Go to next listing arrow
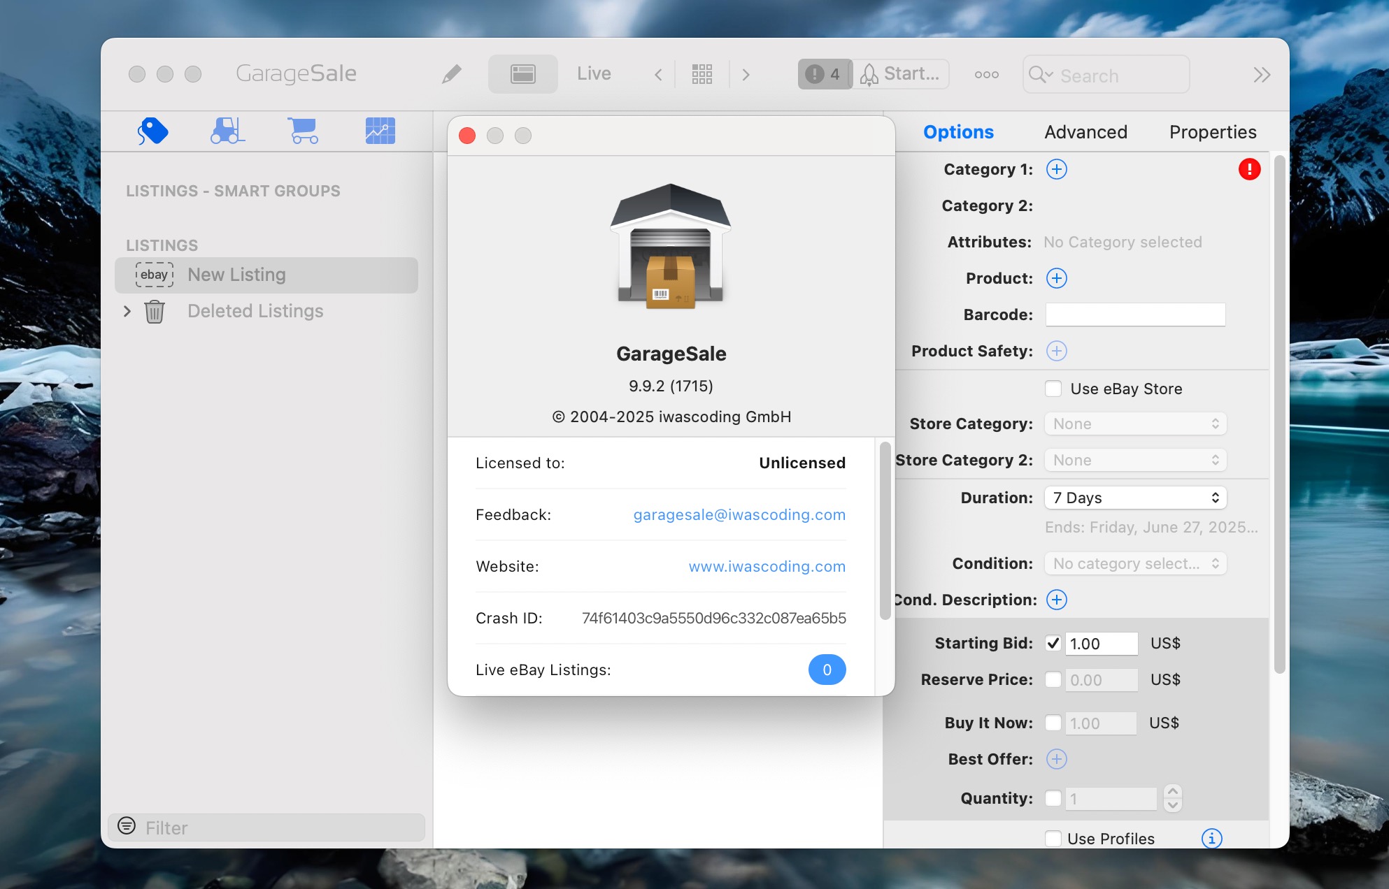This screenshot has width=1389, height=889. tap(746, 75)
